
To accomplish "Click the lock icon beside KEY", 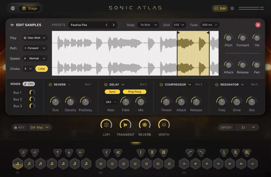I will click(x=15, y=127).
